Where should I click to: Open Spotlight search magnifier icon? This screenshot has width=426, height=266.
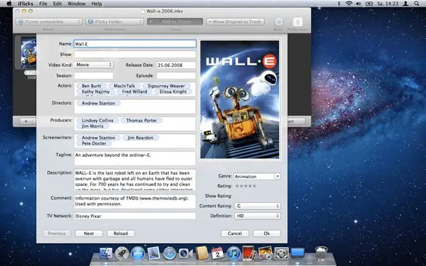[416, 3]
